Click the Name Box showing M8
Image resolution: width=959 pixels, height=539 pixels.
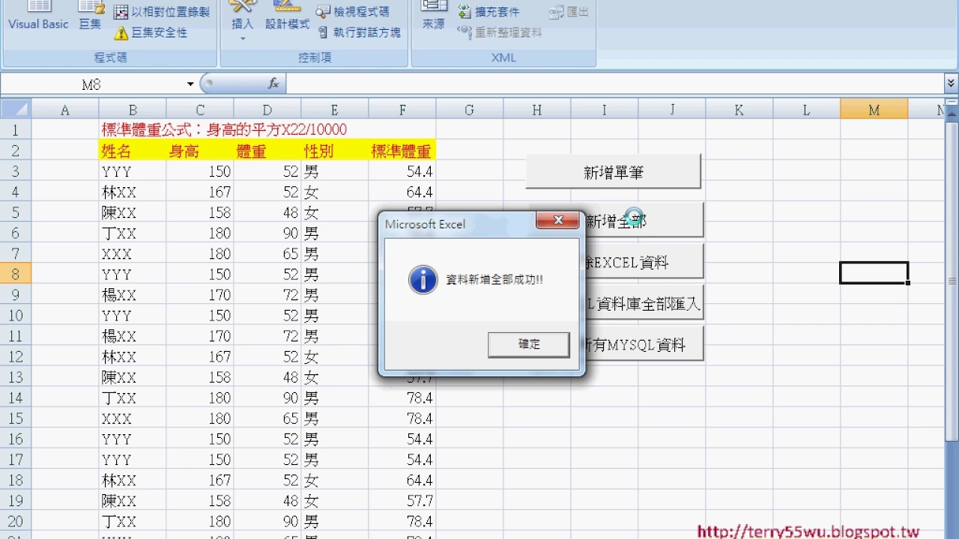(x=91, y=85)
